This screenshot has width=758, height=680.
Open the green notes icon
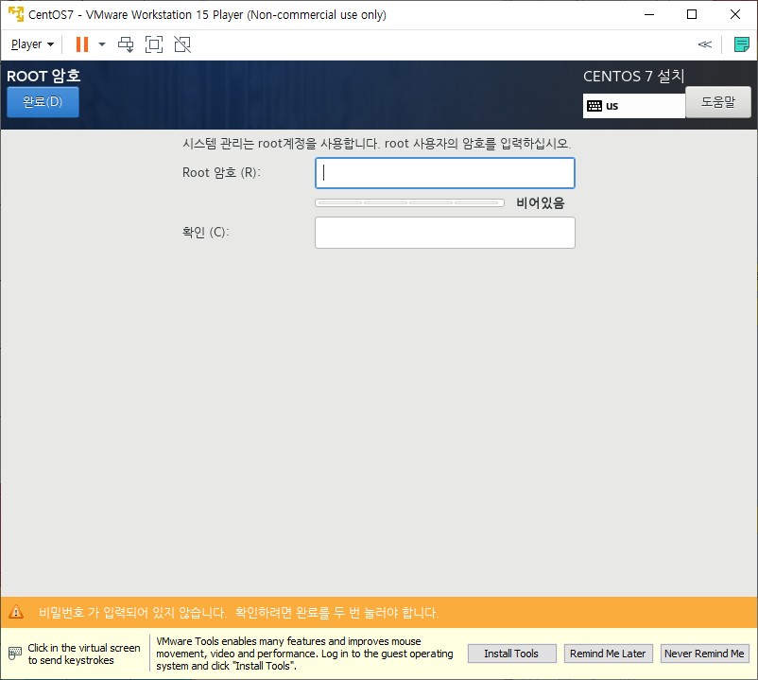742,44
